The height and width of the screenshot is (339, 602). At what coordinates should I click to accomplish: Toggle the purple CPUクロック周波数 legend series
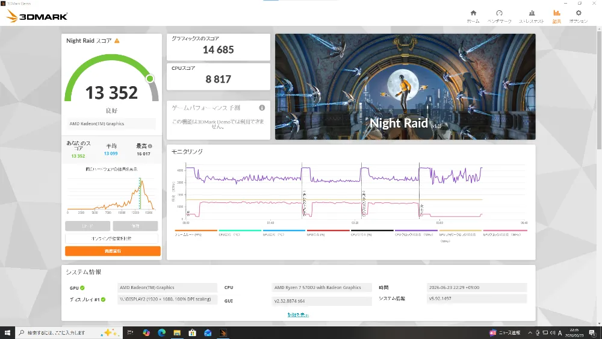tap(416, 232)
